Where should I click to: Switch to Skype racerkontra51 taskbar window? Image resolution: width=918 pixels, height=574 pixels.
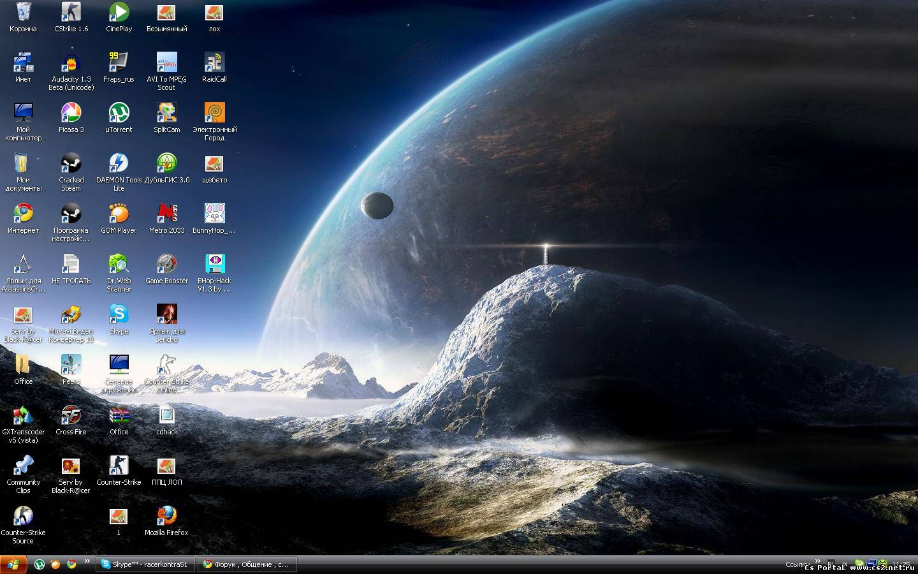click(145, 564)
